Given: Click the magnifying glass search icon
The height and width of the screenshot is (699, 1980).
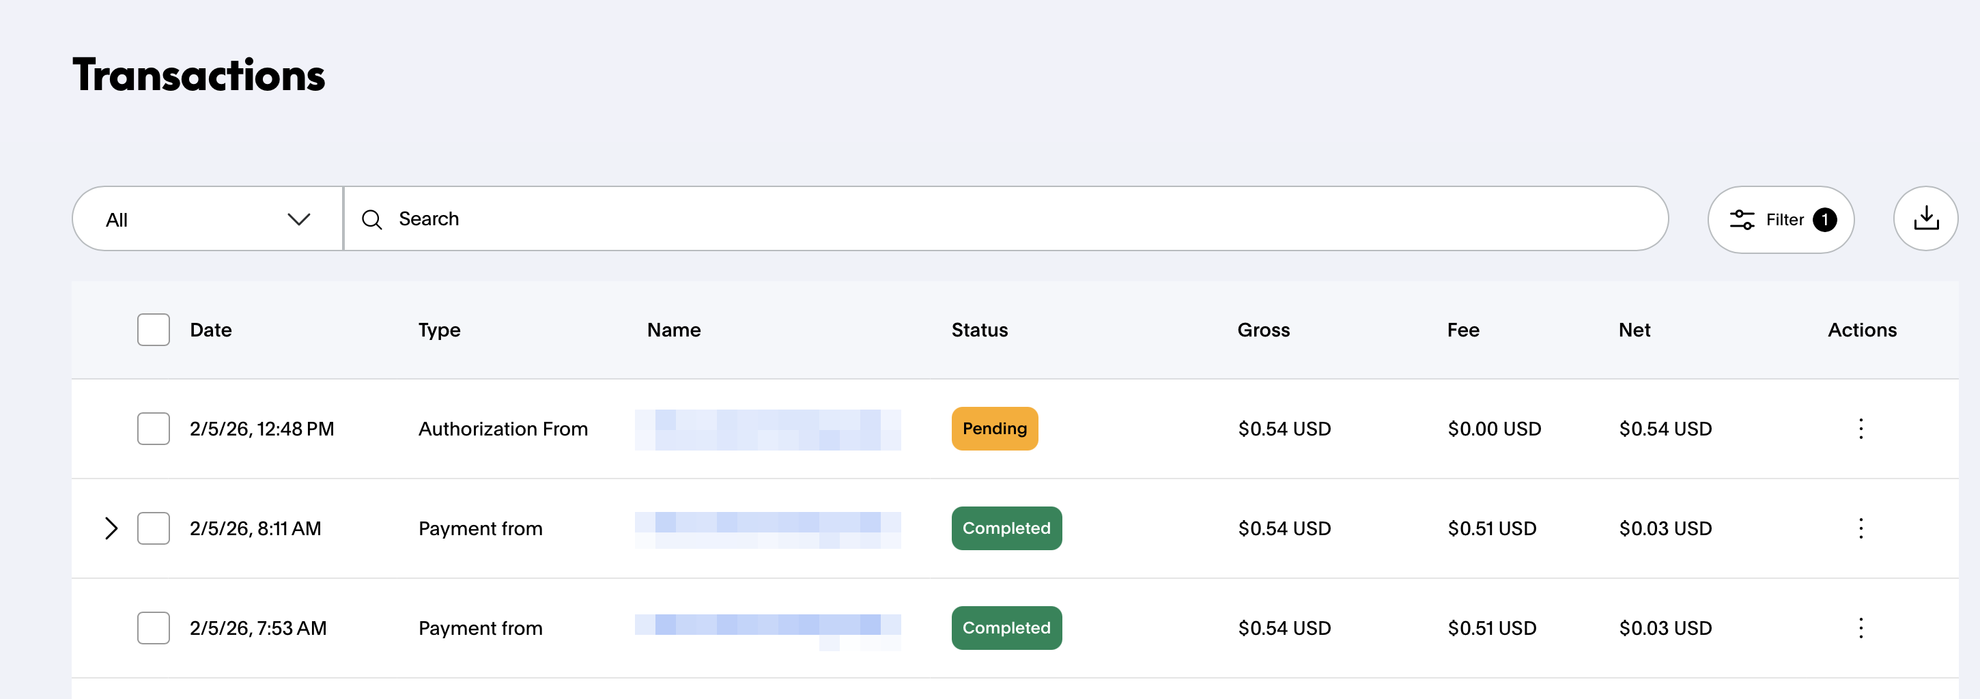Looking at the screenshot, I should coord(372,220).
